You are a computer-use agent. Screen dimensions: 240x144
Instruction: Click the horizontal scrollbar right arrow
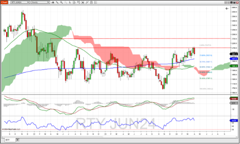(237, 137)
